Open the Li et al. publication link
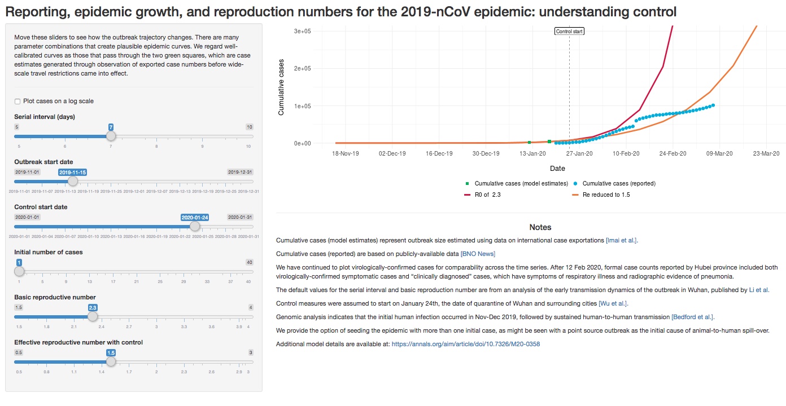The width and height of the screenshot is (786, 406). [x=760, y=289]
